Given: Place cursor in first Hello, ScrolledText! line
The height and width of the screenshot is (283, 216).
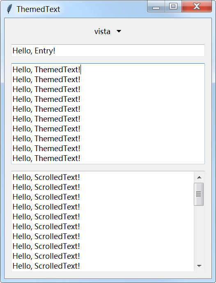Looking at the screenshot, I should pos(46,177).
